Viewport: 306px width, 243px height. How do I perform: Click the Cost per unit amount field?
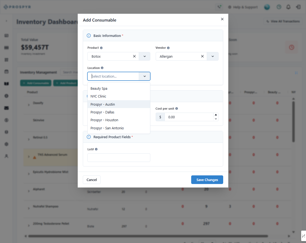[189, 117]
